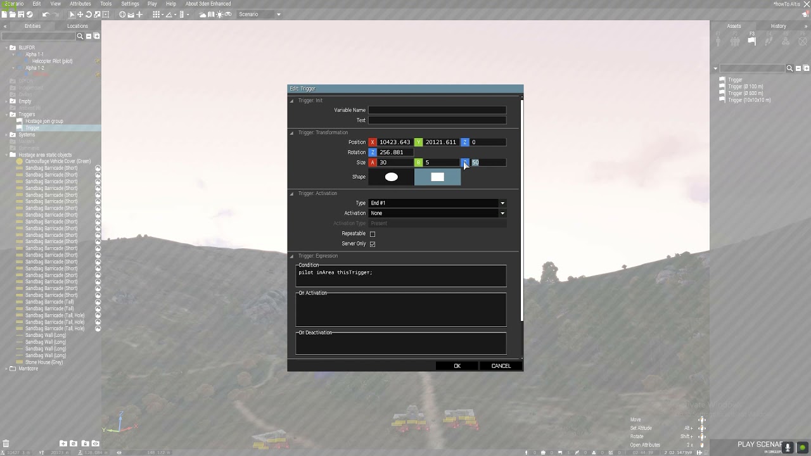Collapse left panel with double chevron
Viewport: 811px width, 456px height.
pos(5,26)
